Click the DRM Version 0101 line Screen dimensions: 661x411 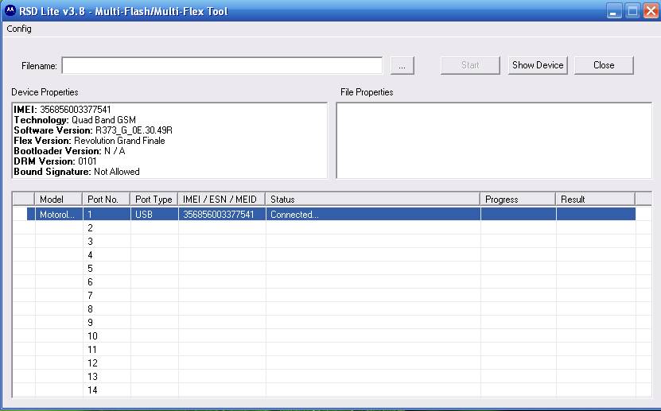pos(55,161)
